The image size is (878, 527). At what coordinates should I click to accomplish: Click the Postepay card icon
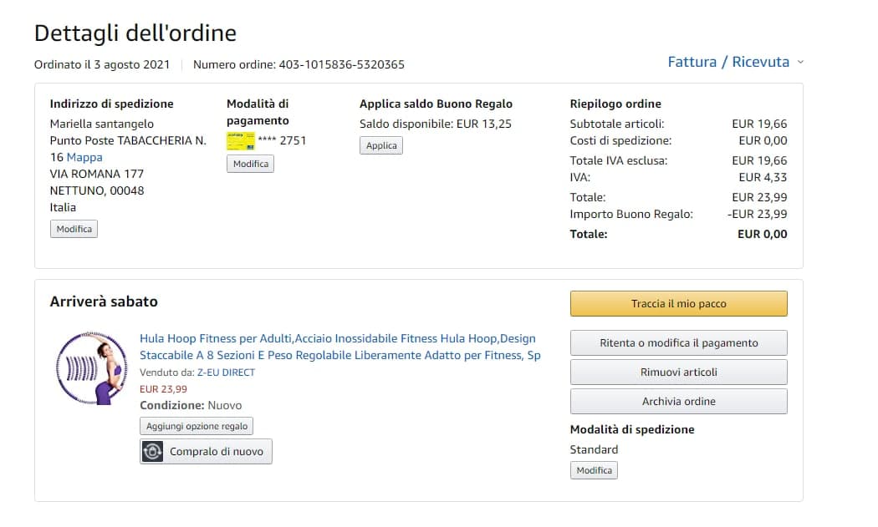[241, 140]
